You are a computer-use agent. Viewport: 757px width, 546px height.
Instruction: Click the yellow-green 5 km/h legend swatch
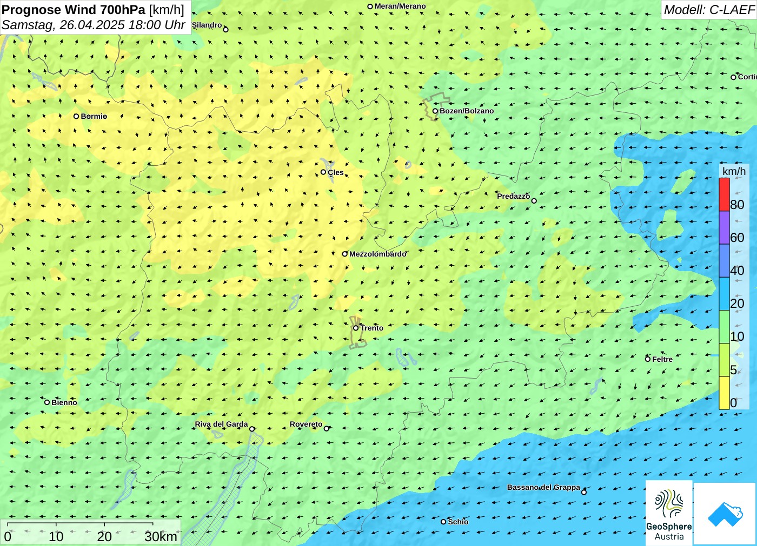click(724, 360)
